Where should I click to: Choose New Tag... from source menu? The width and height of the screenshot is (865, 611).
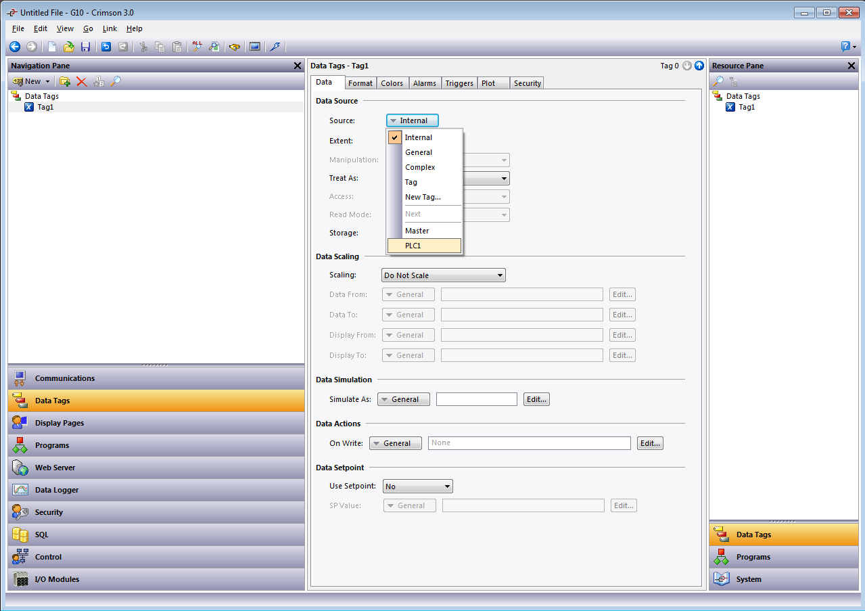(424, 197)
